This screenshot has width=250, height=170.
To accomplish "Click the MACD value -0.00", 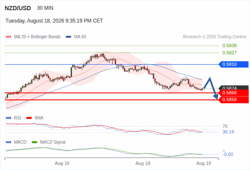I will coord(228,154).
